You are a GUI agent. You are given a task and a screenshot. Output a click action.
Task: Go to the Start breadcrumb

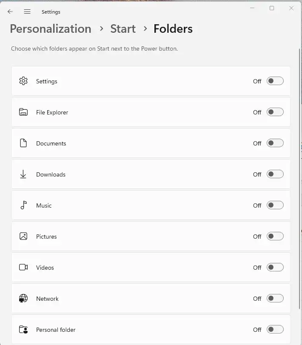123,29
